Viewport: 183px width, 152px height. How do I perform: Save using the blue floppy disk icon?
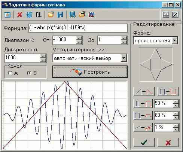point(61,15)
